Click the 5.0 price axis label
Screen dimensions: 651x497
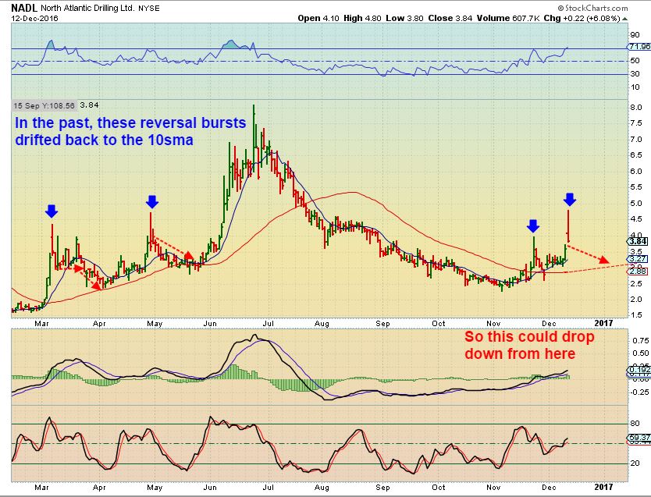pyautogui.click(x=636, y=203)
